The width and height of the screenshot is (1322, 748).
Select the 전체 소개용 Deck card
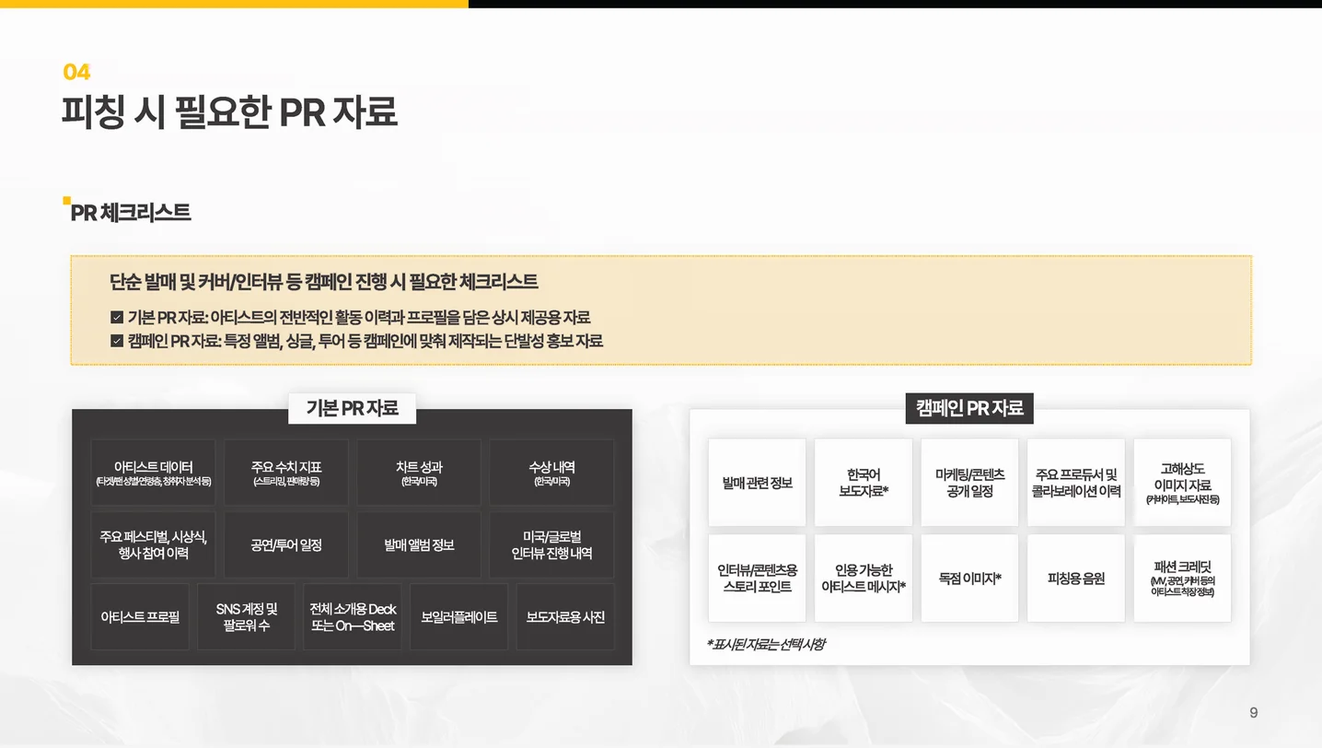click(353, 617)
